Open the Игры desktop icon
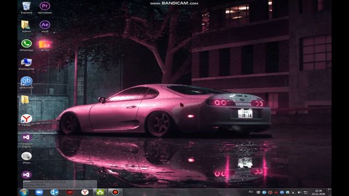The height and width of the screenshot is (196, 349). pyautogui.click(x=26, y=157)
